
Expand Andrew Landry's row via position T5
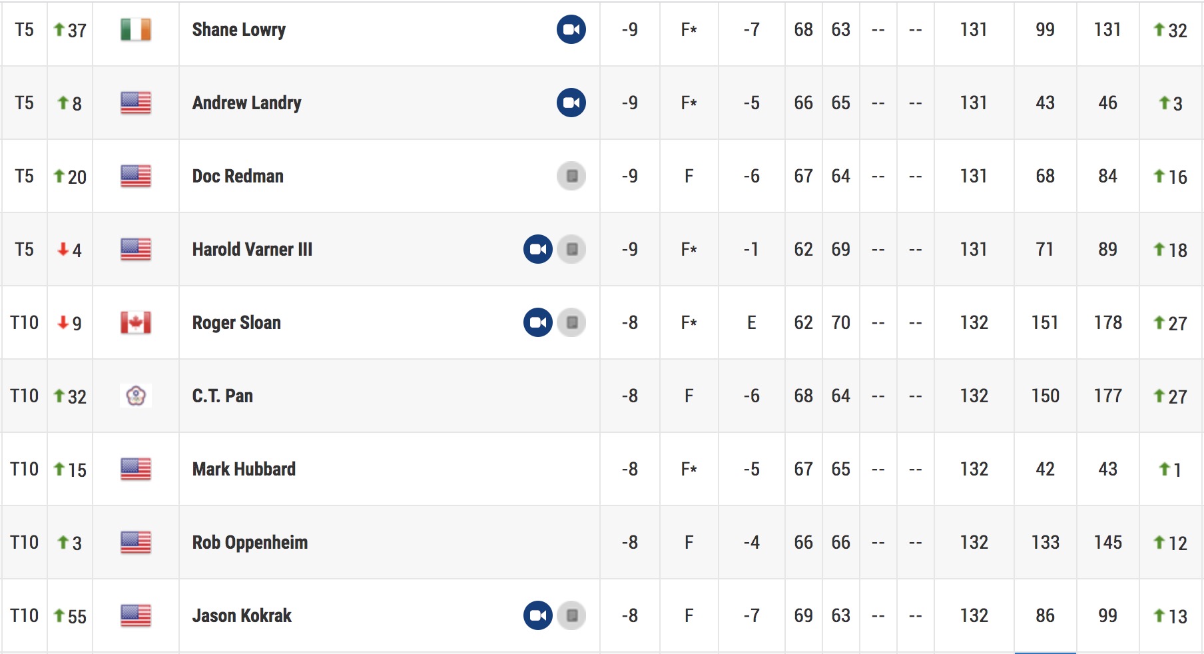pyautogui.click(x=24, y=103)
